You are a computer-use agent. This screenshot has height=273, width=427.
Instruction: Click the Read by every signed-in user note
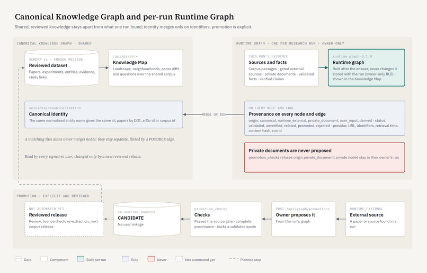[x=83, y=157]
